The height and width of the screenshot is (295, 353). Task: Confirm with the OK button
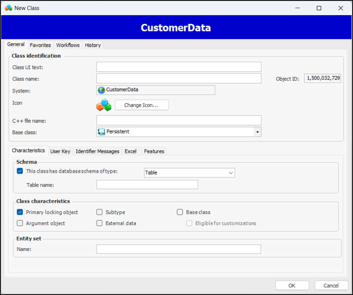tap(292, 285)
